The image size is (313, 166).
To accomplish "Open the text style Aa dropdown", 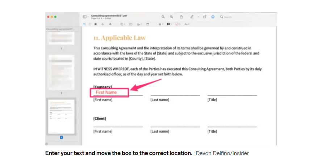I will [187, 24].
